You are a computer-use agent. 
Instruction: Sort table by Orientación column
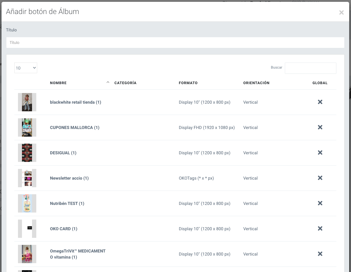click(256, 83)
